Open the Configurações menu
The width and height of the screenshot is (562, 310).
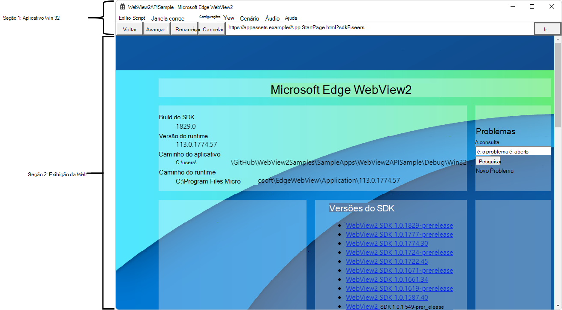(210, 17)
